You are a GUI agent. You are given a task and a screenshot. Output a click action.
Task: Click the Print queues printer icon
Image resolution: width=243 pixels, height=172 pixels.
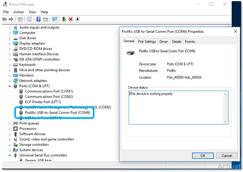point(15,123)
